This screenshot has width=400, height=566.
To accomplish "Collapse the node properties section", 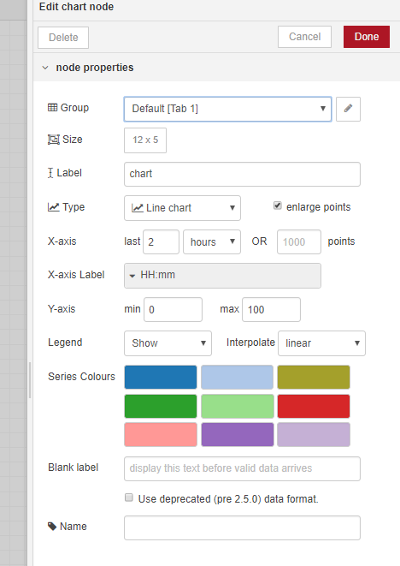I will pyautogui.click(x=45, y=68).
